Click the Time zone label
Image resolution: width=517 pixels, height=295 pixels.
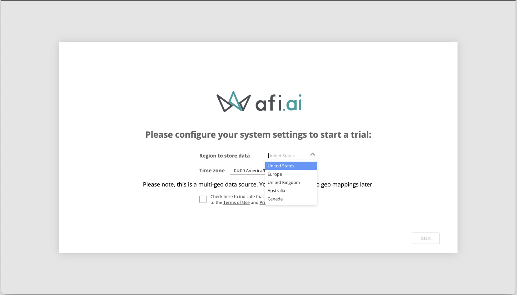(212, 171)
